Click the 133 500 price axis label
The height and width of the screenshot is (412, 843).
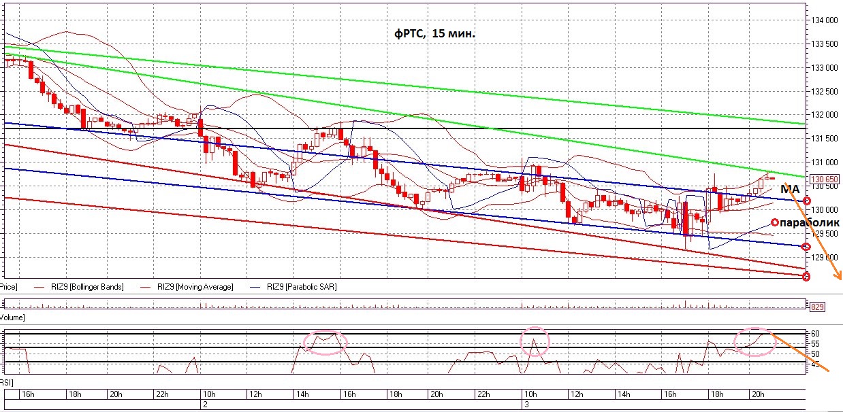pos(824,44)
